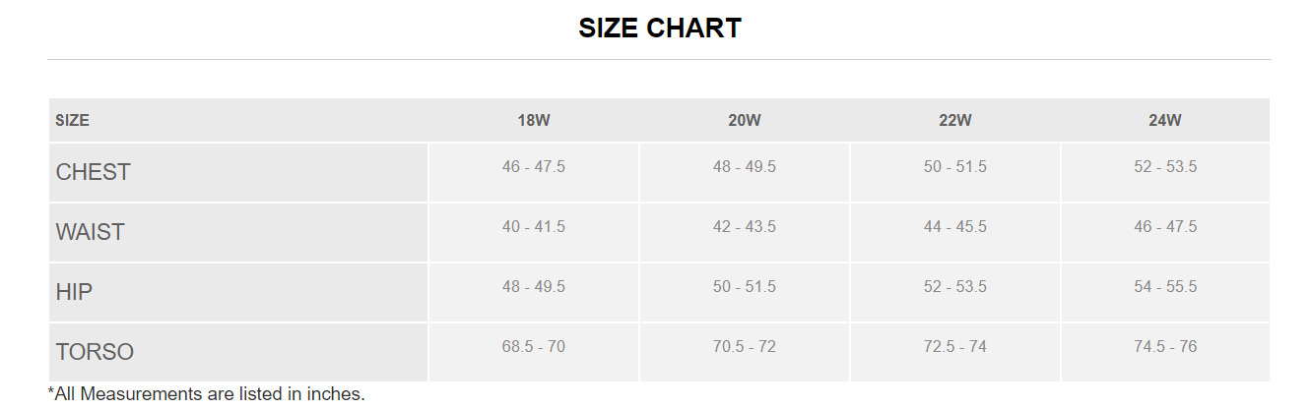Click the HIP row label
The width and height of the screenshot is (1311, 409).
75,292
